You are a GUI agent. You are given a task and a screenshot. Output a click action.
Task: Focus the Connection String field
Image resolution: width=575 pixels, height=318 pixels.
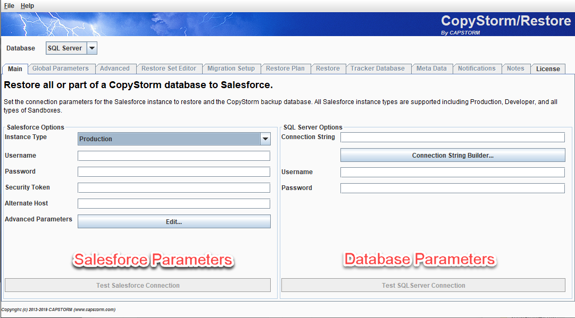point(453,137)
